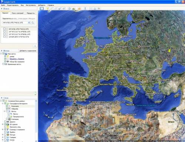Click the yellow Add Placemark pushpin icon
This screenshot has width=185, height=142.
pyautogui.click(x=47, y=8)
